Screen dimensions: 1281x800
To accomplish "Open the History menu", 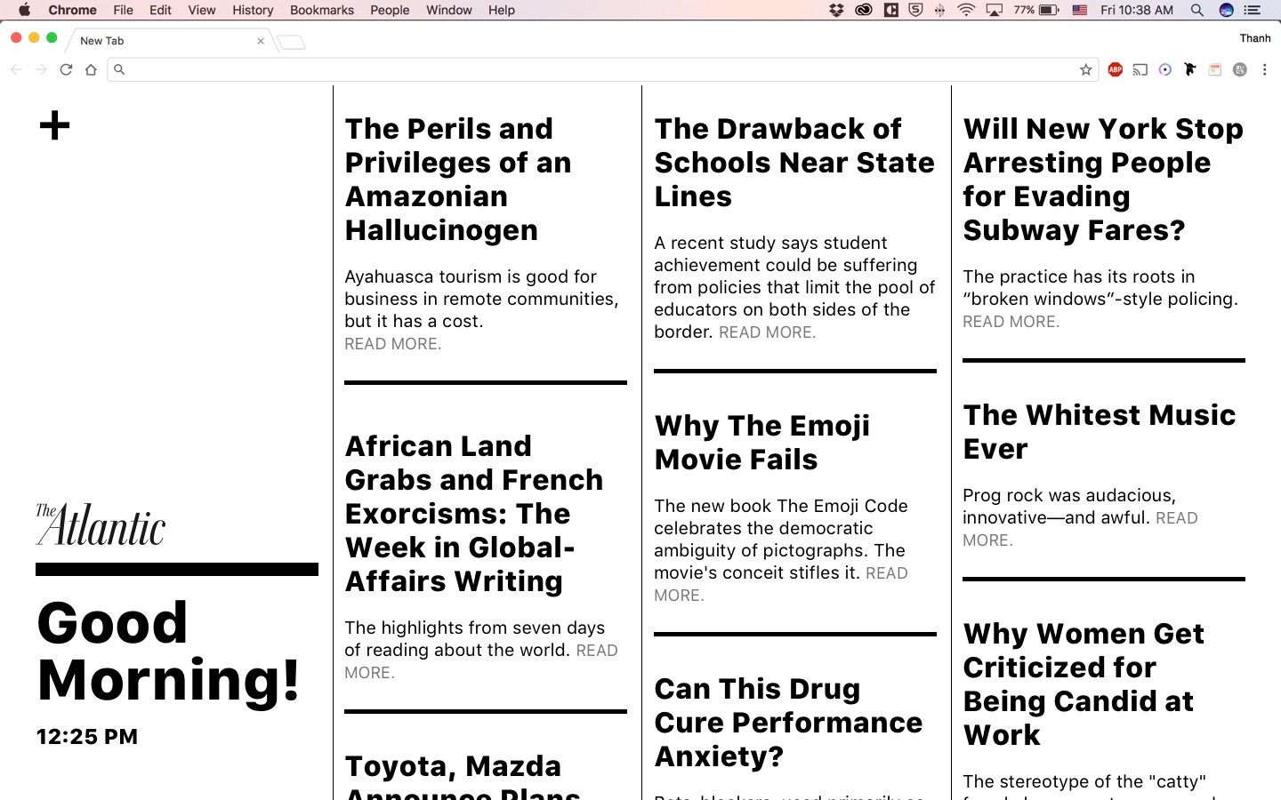I will (253, 10).
